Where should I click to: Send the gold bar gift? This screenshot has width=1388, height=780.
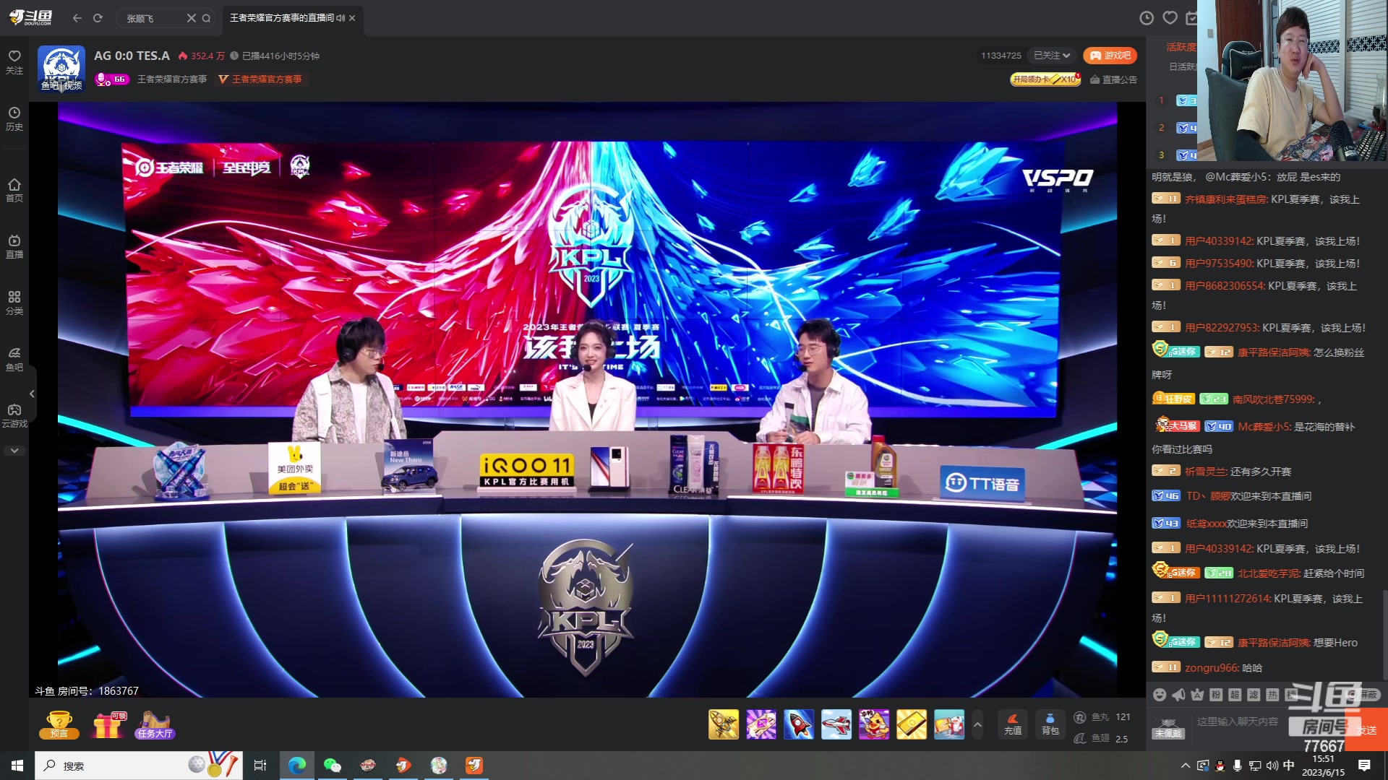pos(912,724)
